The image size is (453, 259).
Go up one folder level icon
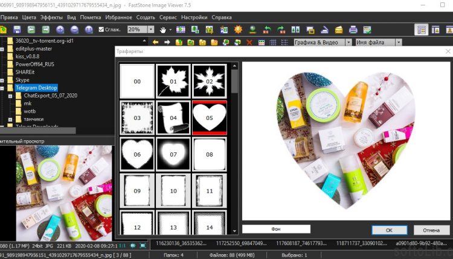pos(179,42)
